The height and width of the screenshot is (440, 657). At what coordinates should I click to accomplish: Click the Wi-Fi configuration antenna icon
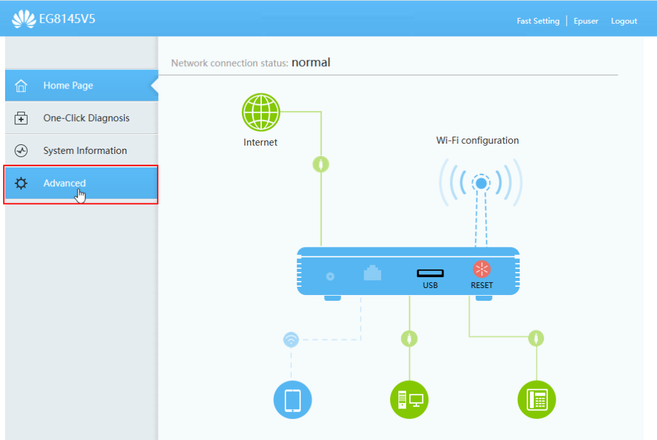(x=481, y=184)
